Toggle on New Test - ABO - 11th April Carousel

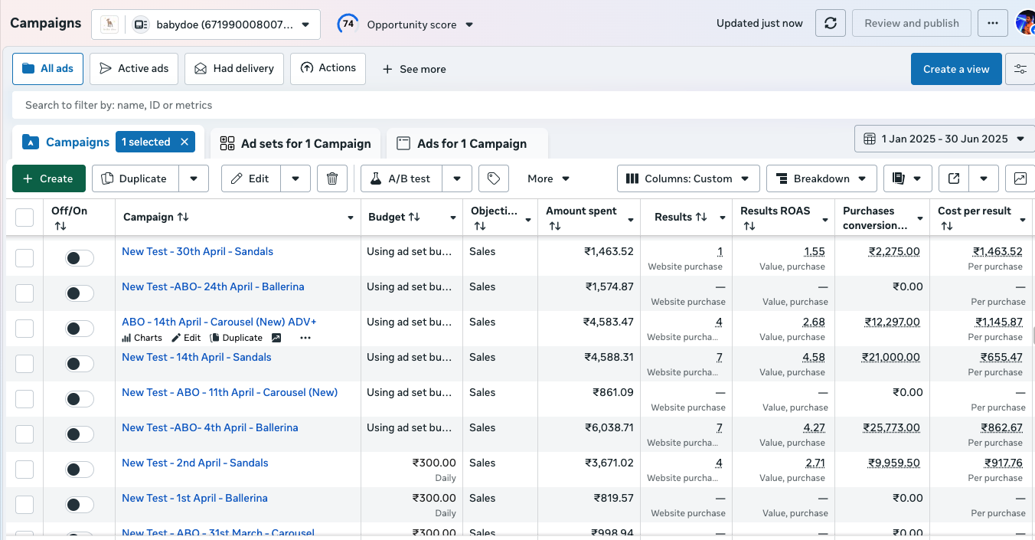[x=80, y=399]
